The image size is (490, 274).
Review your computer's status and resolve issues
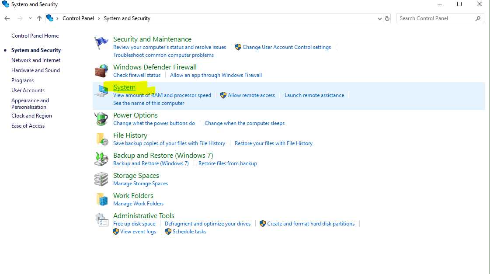[169, 47]
